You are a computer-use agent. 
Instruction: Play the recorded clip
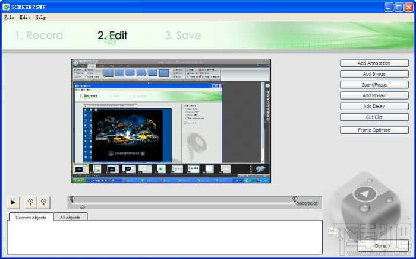tap(13, 202)
